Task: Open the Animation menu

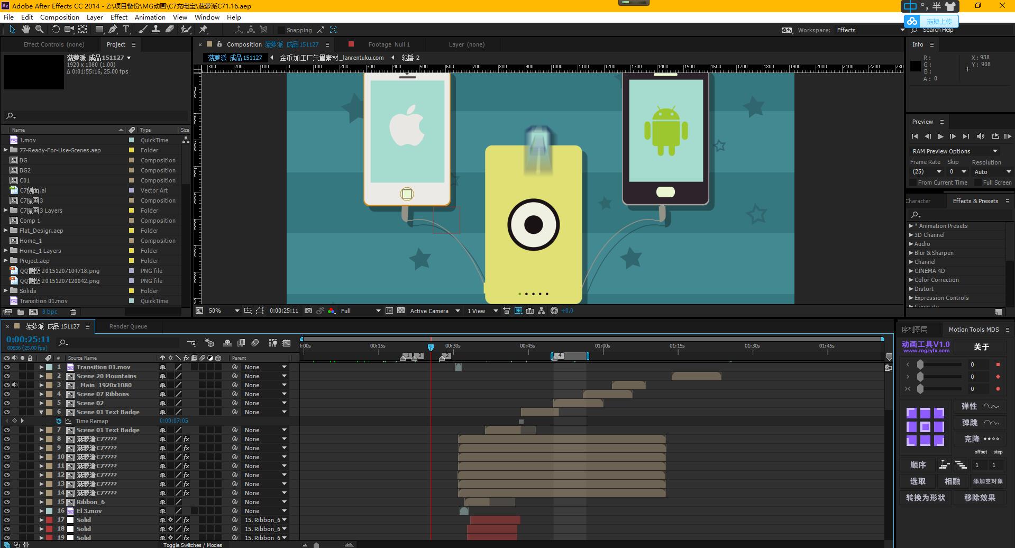Action: point(150,17)
